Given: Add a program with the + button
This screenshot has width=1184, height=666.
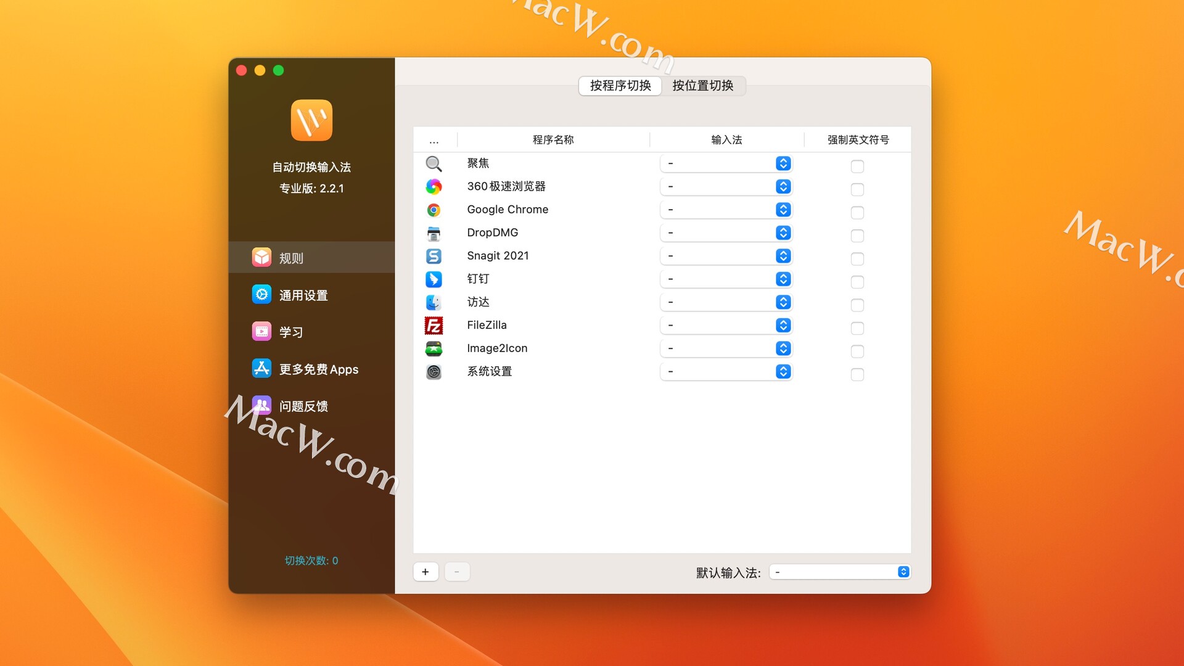Looking at the screenshot, I should 425,572.
